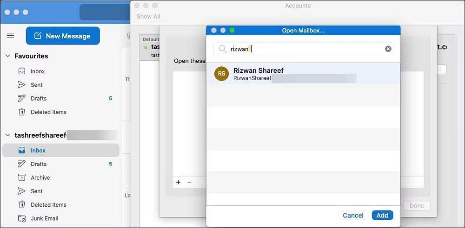The height and width of the screenshot is (228, 465).
Task: Click the plus button to add mailbox
Action: click(x=178, y=183)
